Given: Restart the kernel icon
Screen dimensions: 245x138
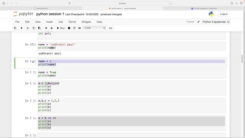Looking at the screenshot, I should pos(74,28).
